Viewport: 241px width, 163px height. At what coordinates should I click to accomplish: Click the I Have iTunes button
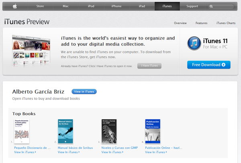[149, 66]
